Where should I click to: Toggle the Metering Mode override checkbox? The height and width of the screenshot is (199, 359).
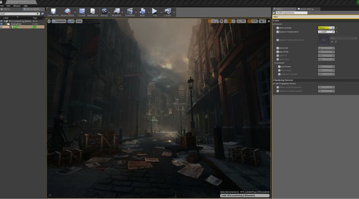click(278, 28)
